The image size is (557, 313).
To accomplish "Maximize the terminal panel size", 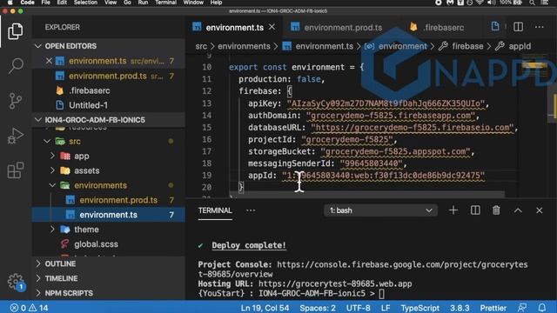I will [x=518, y=210].
